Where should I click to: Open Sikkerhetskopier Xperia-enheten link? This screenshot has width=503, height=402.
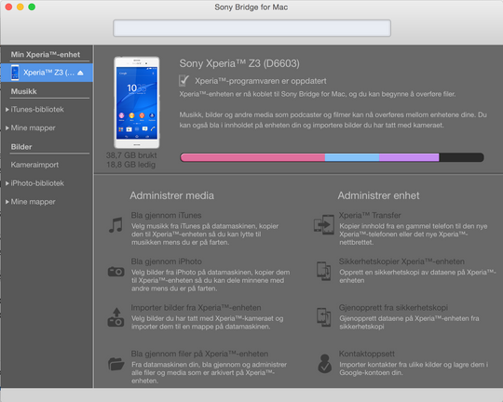click(401, 261)
